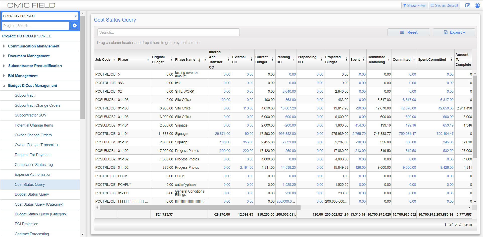Focus the grid Search field
This screenshot has height=237, width=483.
[169, 32]
